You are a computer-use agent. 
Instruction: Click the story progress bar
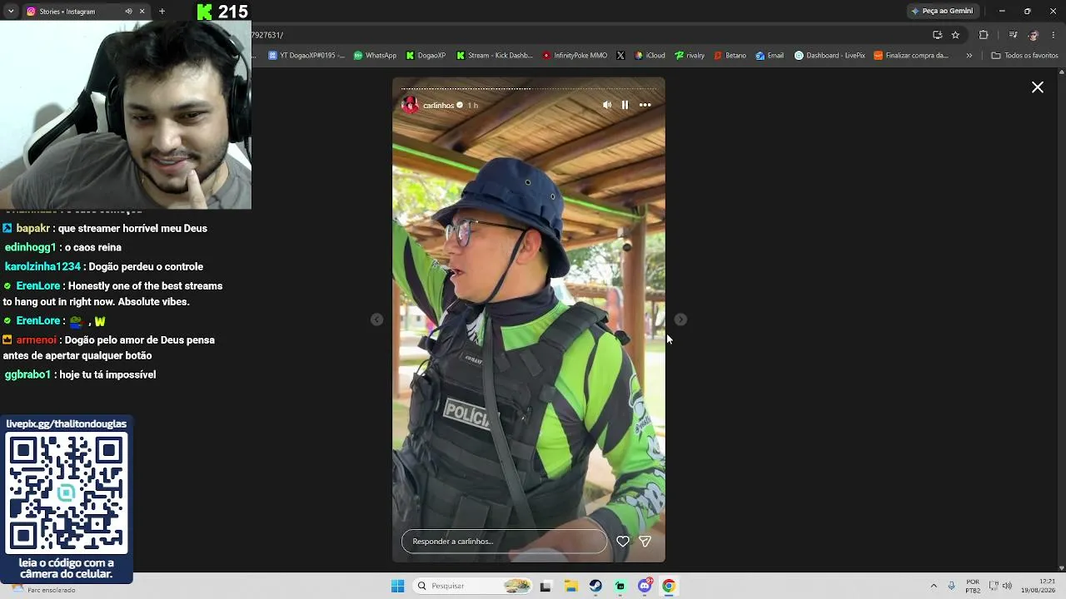[529, 88]
